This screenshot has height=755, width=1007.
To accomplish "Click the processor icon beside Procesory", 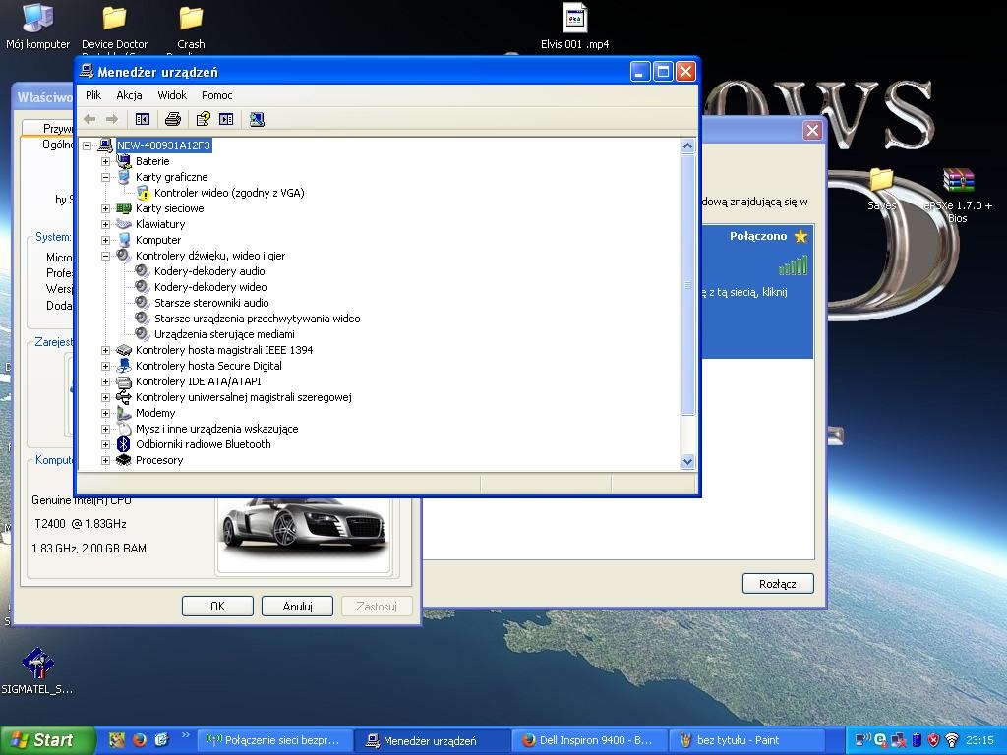I will click(x=123, y=460).
